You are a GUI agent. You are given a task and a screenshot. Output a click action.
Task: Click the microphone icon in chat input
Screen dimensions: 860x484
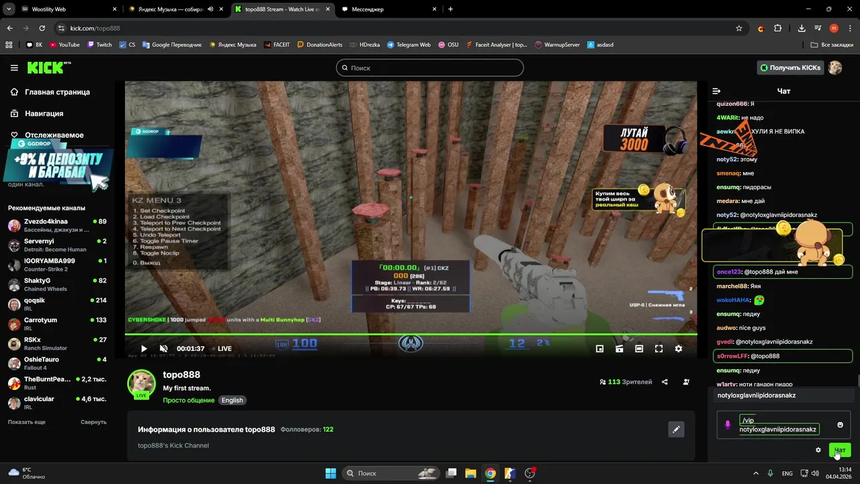click(728, 425)
